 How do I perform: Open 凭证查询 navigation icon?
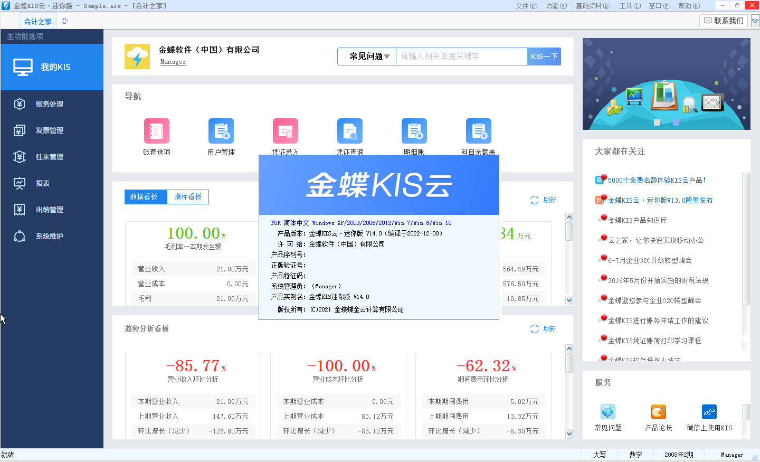click(350, 131)
